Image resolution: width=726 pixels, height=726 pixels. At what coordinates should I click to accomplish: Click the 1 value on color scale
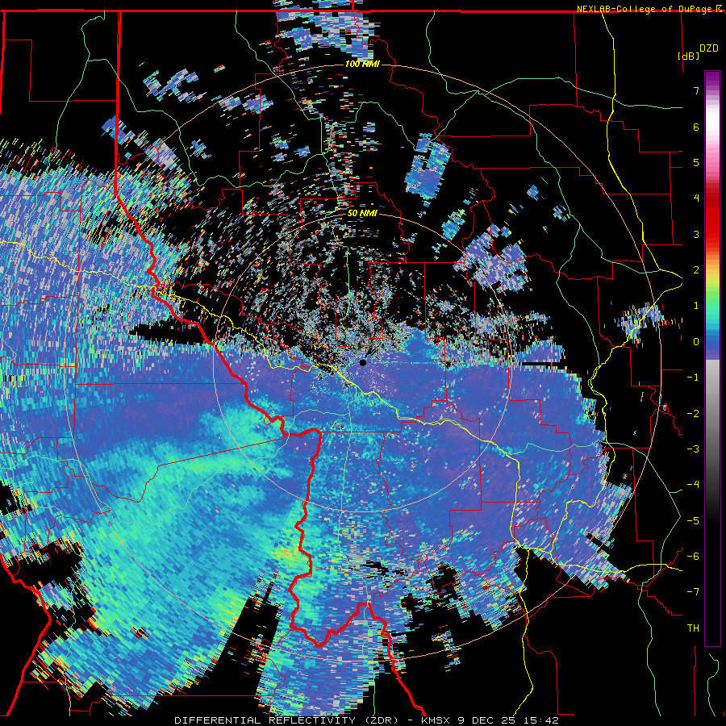point(696,306)
